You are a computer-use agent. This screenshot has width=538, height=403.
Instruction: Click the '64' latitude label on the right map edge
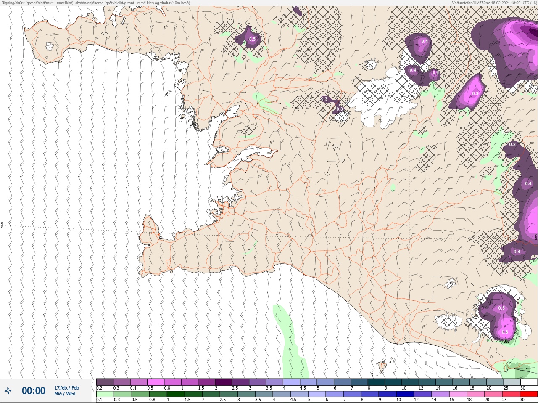click(535, 236)
